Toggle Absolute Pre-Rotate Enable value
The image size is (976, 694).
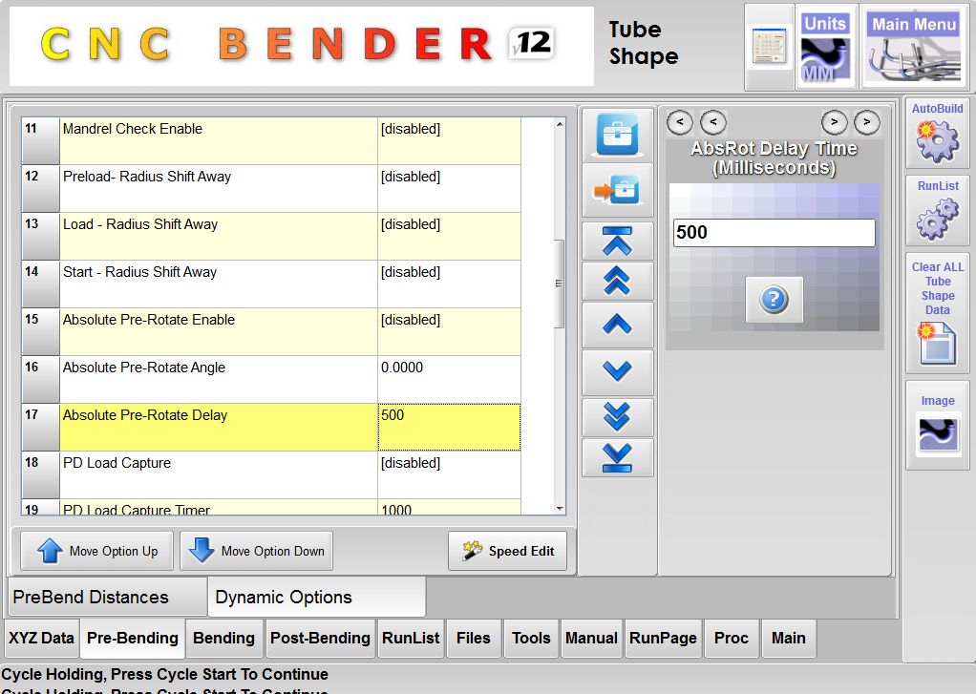pos(449,331)
